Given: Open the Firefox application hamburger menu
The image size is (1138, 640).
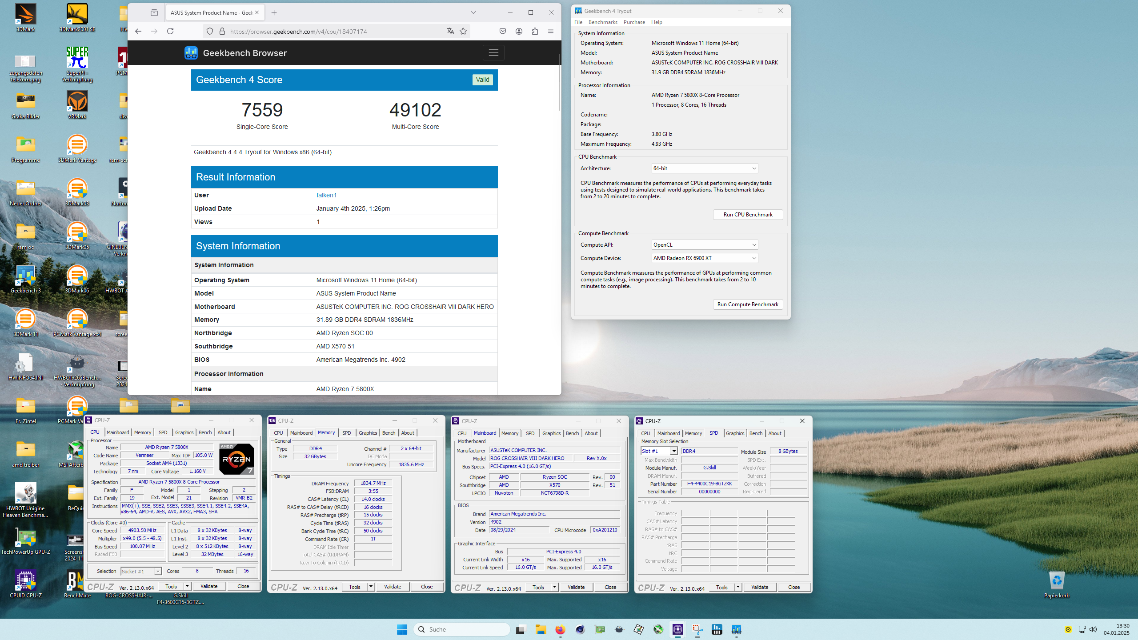Looking at the screenshot, I should [x=551, y=31].
